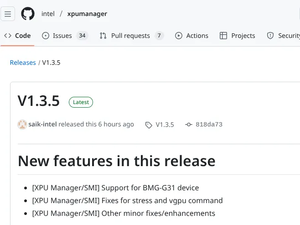Screen dimensions: 300x225
Task: Click the V1.3.5 release title heading
Action: tap(39, 101)
